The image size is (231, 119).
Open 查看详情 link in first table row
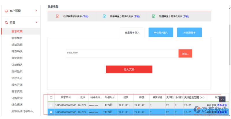pyautogui.click(x=222, y=105)
